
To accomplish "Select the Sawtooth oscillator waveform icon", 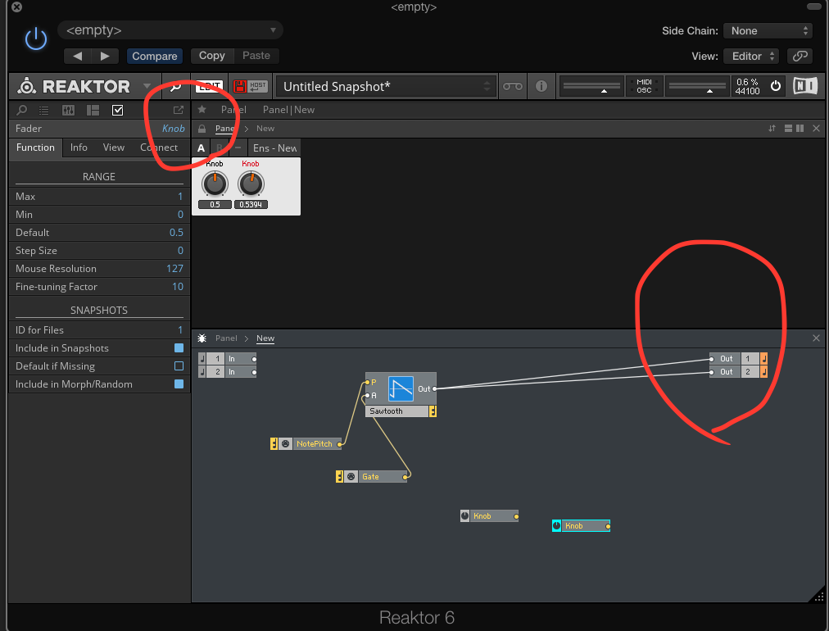I will coord(401,388).
